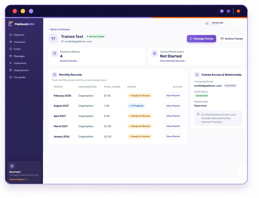Click Archive Trainee button
This screenshot has height=198, width=259.
232,39
